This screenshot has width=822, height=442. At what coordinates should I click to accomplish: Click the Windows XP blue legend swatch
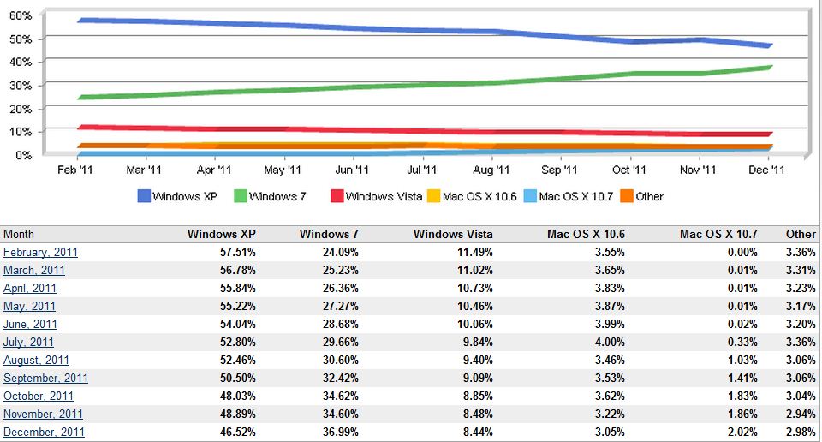144,196
